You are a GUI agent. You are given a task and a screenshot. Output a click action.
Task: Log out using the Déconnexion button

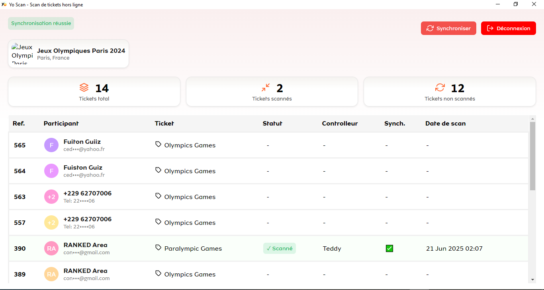(509, 28)
